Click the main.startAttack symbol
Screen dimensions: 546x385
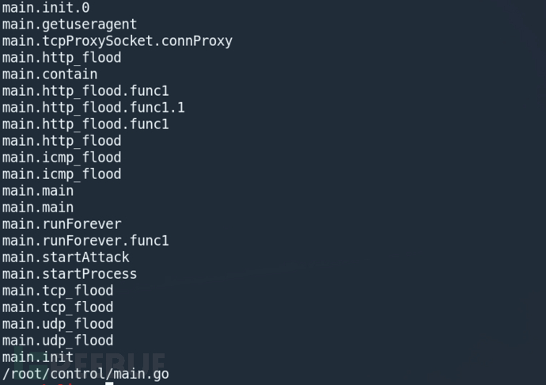[x=65, y=257]
